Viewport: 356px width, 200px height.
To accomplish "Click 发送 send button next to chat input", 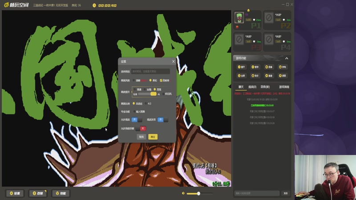I will [286, 193].
